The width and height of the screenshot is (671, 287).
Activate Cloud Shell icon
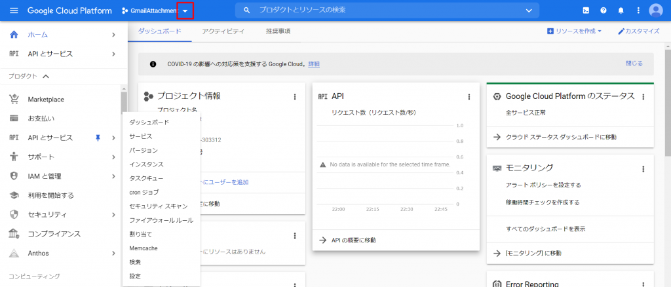coord(586,10)
